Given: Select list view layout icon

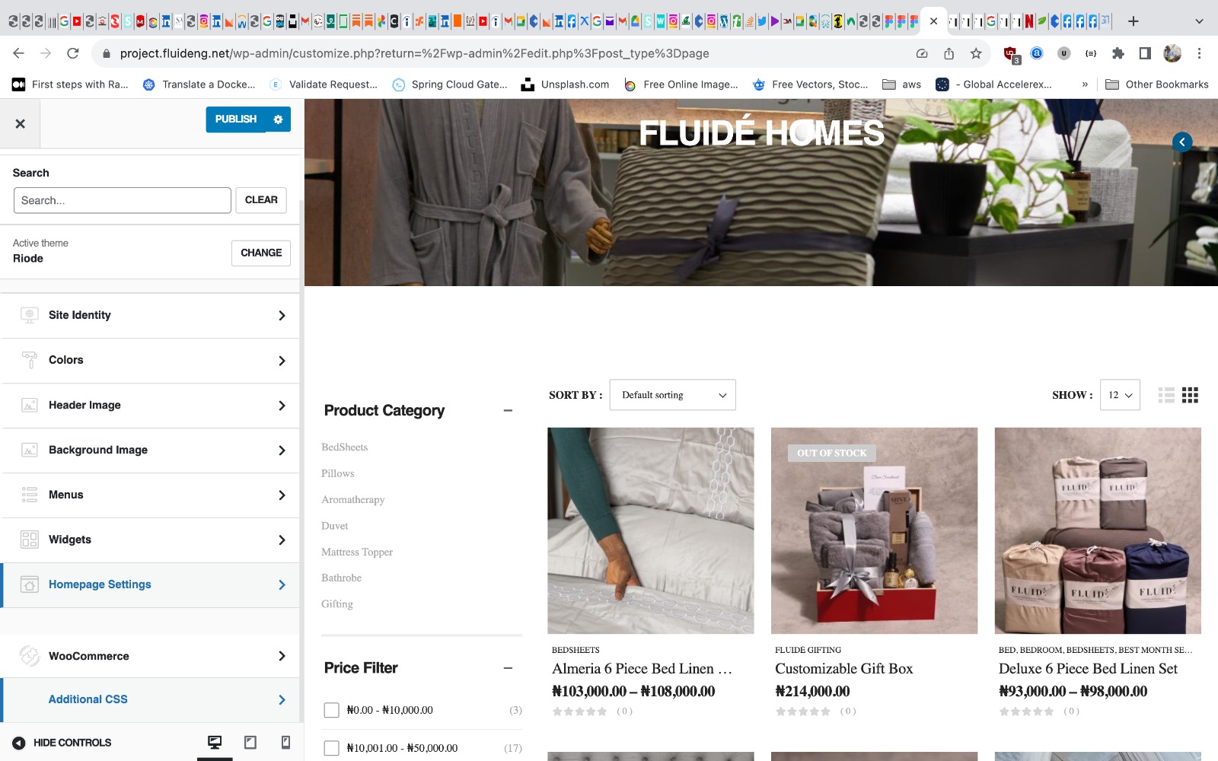Looking at the screenshot, I should (x=1166, y=395).
